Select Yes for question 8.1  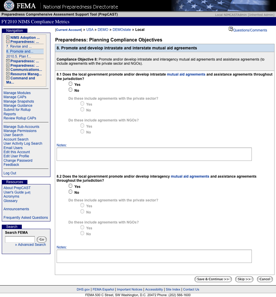[70, 84]
